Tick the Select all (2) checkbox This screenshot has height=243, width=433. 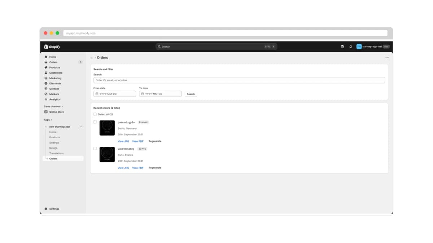click(x=95, y=114)
